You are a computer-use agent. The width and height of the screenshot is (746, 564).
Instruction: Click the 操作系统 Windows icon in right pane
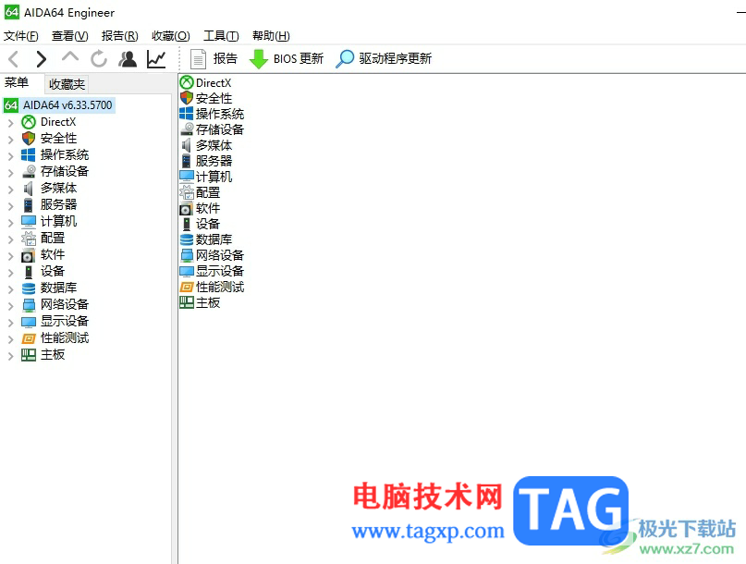click(x=187, y=114)
